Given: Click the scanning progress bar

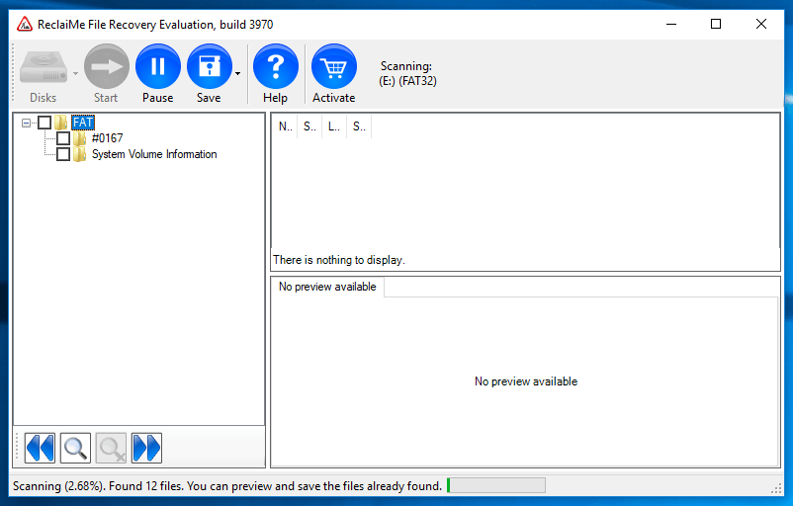Looking at the screenshot, I should pos(496,485).
